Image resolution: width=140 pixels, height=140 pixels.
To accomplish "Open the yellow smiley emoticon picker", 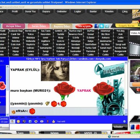I will click(18, 121).
